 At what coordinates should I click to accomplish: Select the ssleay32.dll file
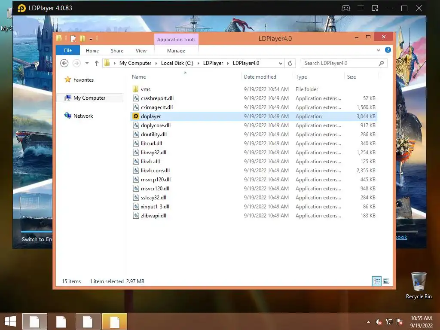(x=153, y=198)
